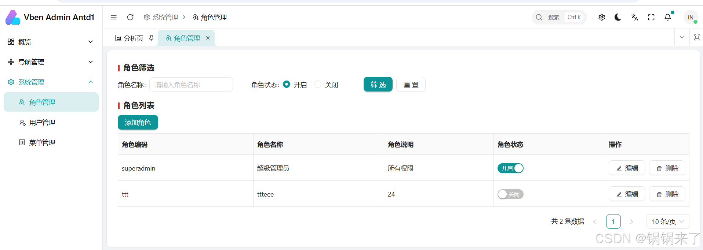Click the 重置 button
This screenshot has height=250, width=703.
(411, 85)
